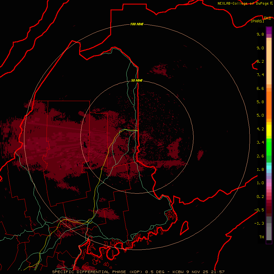Click the 0.2 value on the color scale
The width and height of the screenshot is (274, 274).
coord(260,197)
